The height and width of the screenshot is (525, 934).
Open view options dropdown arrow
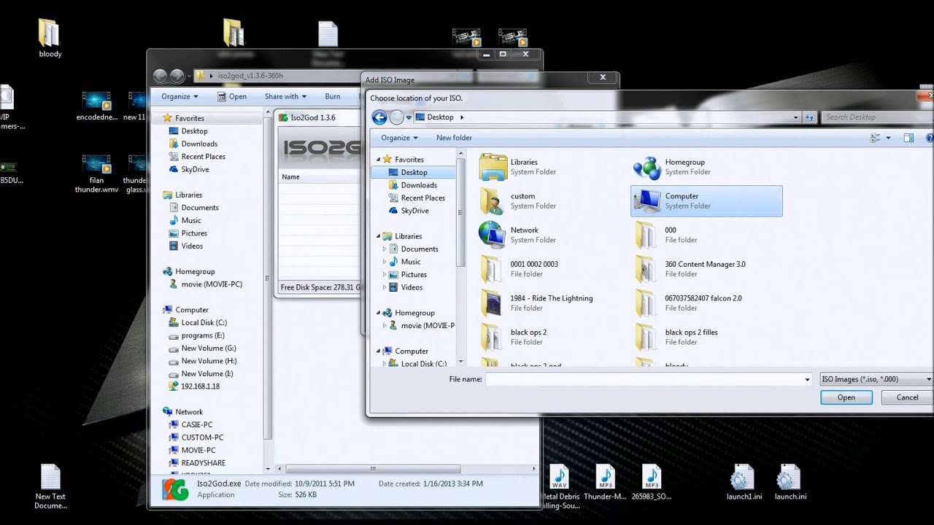point(888,138)
